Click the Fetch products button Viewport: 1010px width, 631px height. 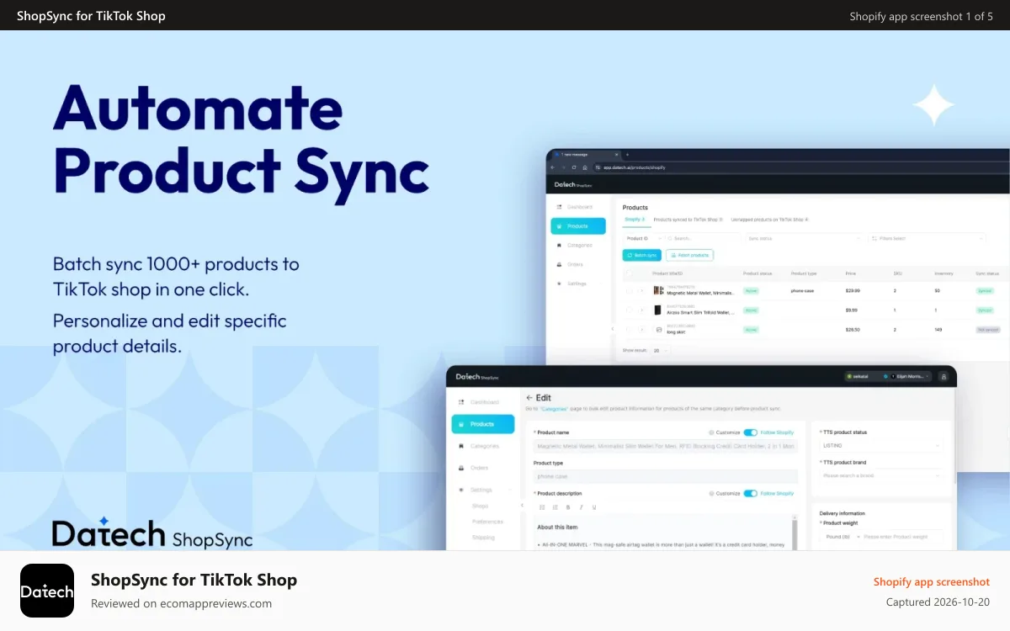tap(690, 255)
